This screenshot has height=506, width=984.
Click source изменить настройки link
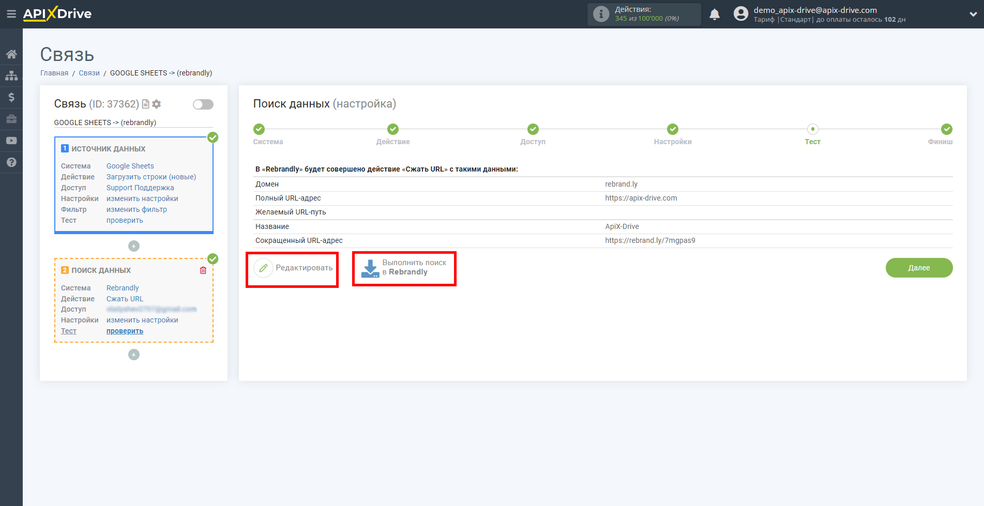pyautogui.click(x=142, y=198)
